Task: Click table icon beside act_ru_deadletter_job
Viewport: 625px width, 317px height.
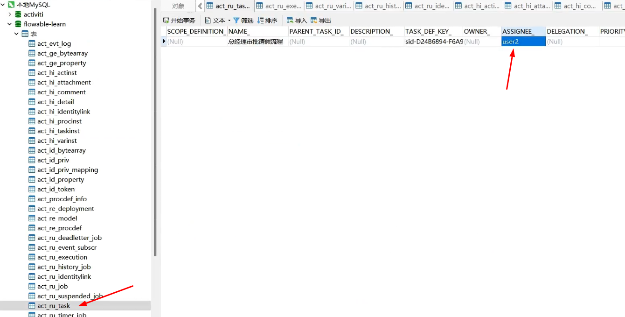Action: [32, 238]
